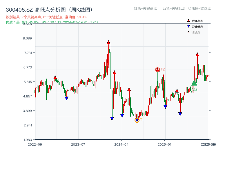232x174 pixels.
Task: Click the circled T1 low-point marker
Action: coord(137,120)
